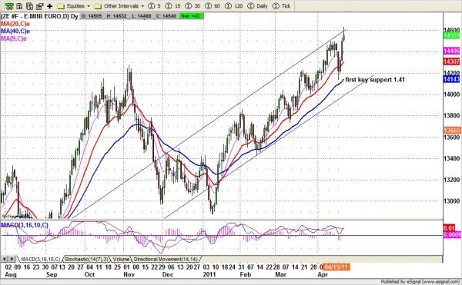Image resolution: width=462 pixels, height=285 pixels.
Task: Click the red 14307 price tag
Action: [x=451, y=61]
